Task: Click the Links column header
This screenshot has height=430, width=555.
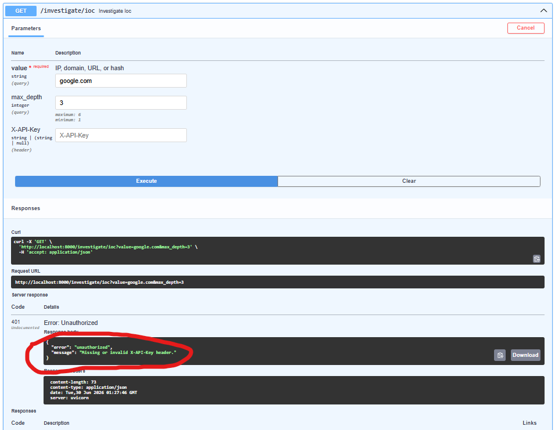Action: tap(529, 423)
